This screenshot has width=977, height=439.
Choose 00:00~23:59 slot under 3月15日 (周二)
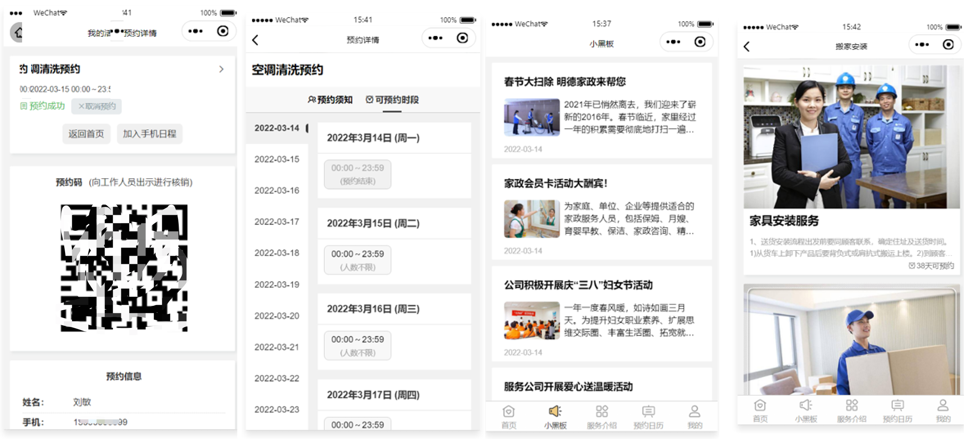(x=358, y=260)
